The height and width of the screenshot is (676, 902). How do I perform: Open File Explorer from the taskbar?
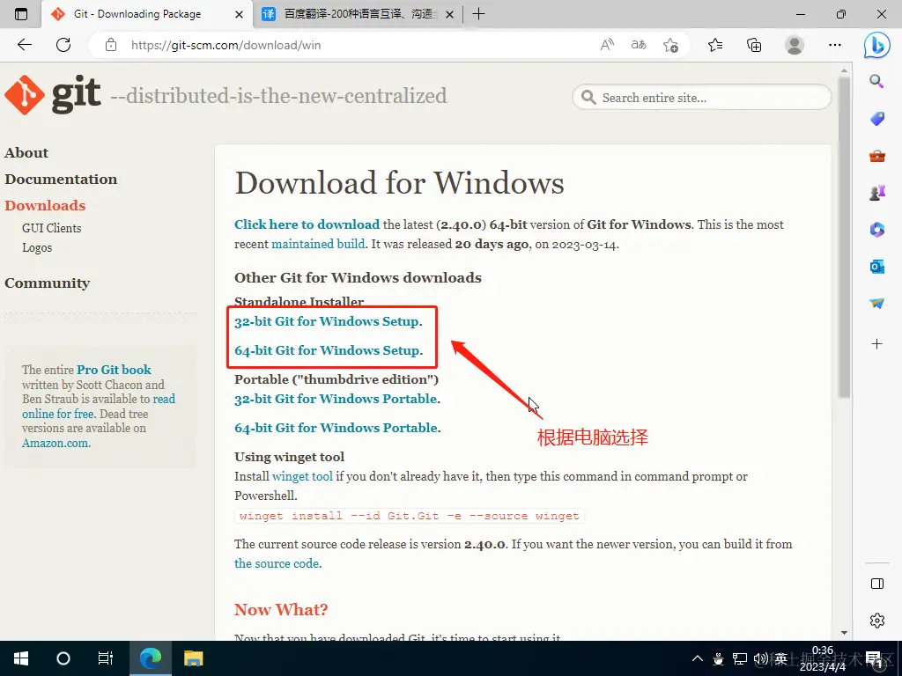pyautogui.click(x=193, y=658)
